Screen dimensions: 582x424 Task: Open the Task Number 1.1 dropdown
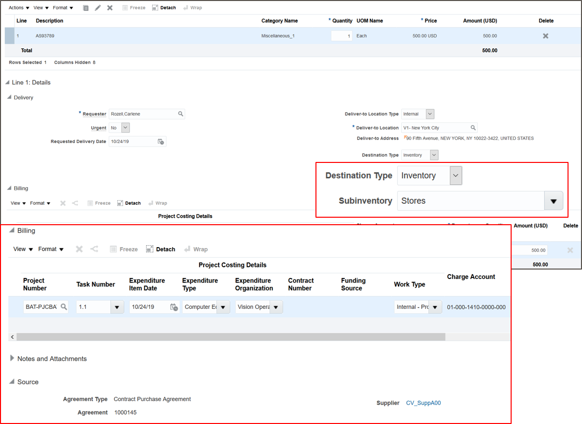117,307
